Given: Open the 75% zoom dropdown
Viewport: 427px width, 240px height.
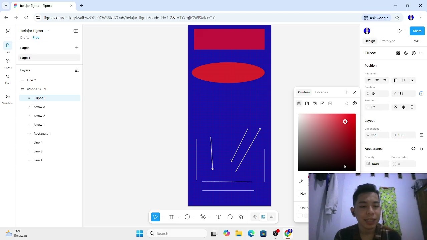Looking at the screenshot, I should 418,41.
